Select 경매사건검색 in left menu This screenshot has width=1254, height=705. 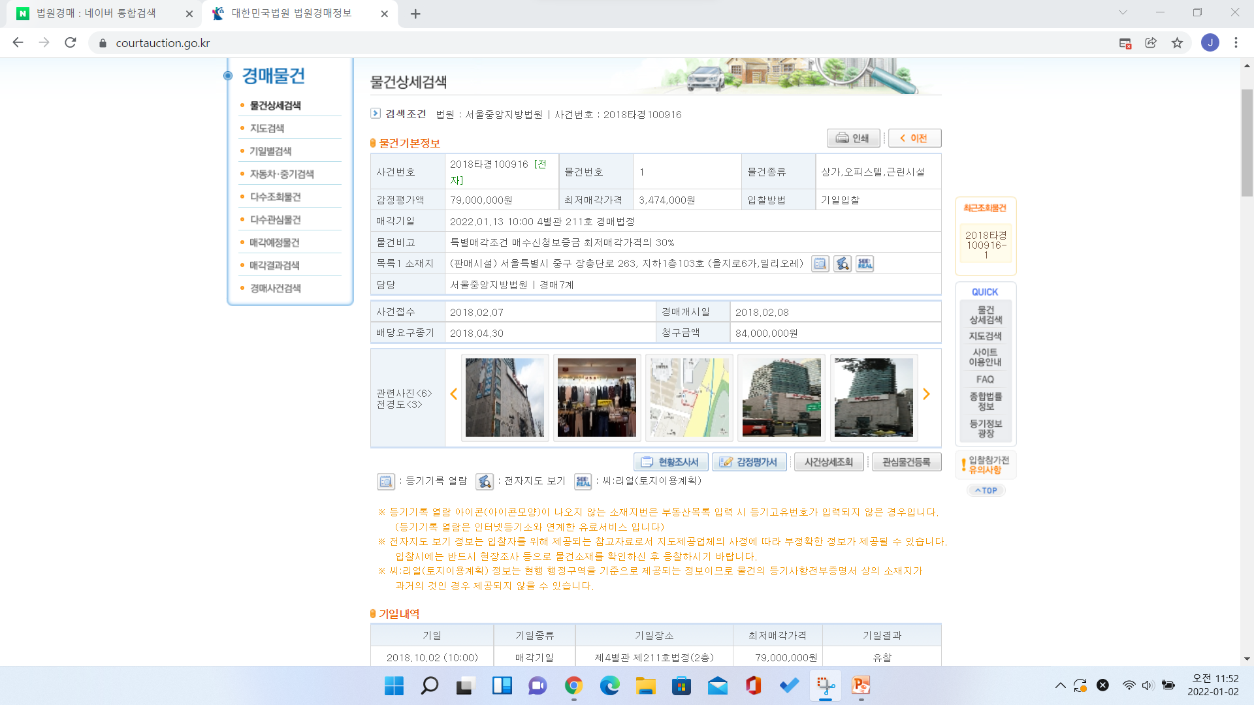(275, 289)
